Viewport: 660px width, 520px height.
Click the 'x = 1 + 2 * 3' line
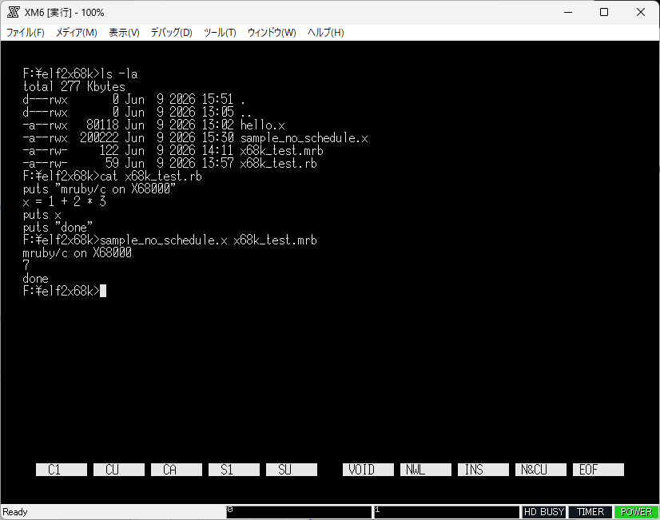65,201
